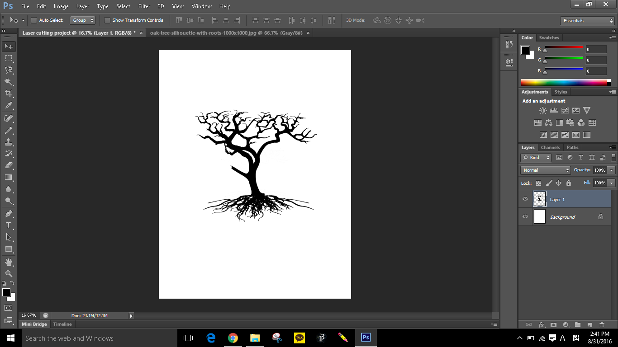618x347 pixels.
Task: Select the Hand tool
Action: coord(9,262)
